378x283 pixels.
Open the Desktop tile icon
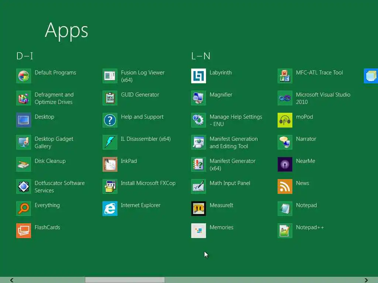click(x=24, y=120)
